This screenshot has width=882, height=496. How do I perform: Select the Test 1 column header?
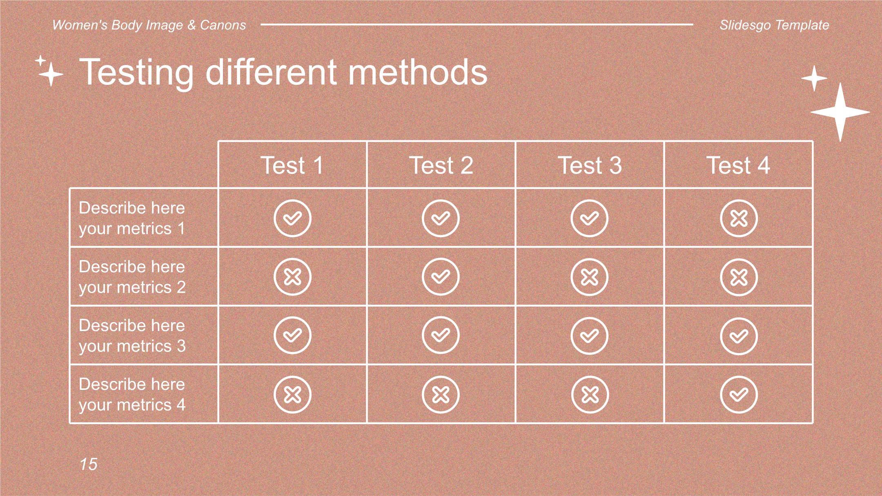click(x=292, y=165)
